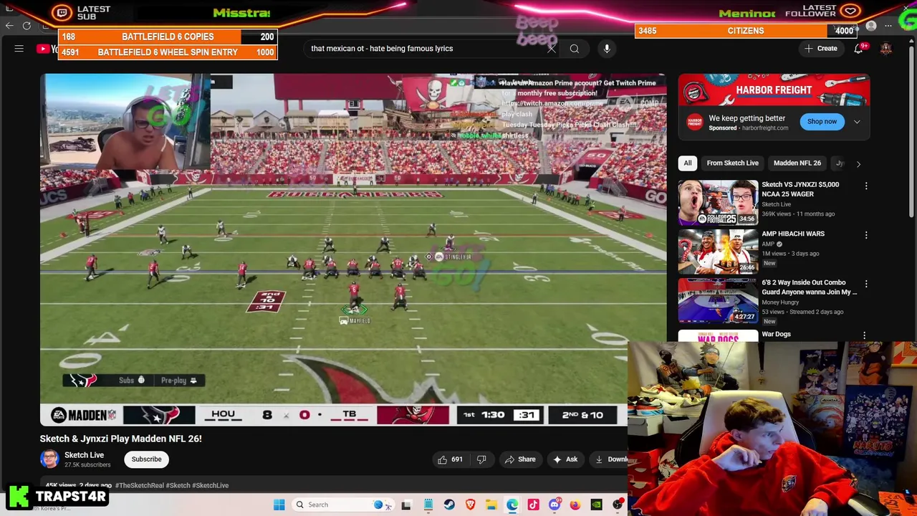Open options for Sketch VS Jynxzi video

tap(865, 186)
